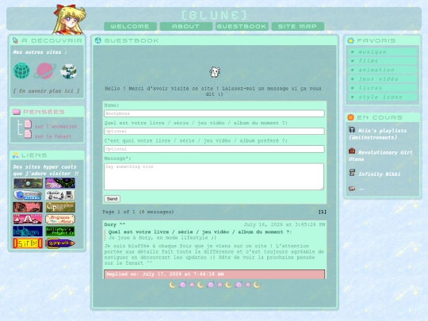
Task: Click the Sailor Venus mascot image
Action: click(70, 20)
